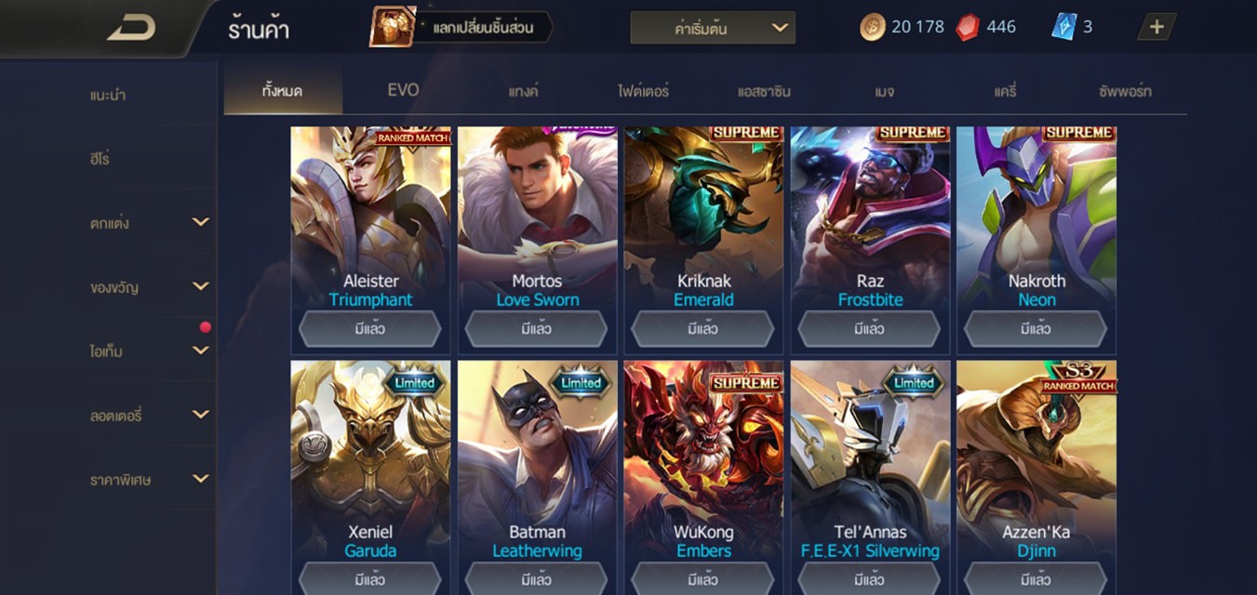Select the ซัพพอร์ท tab
The width and height of the screenshot is (1257, 595).
click(1125, 91)
